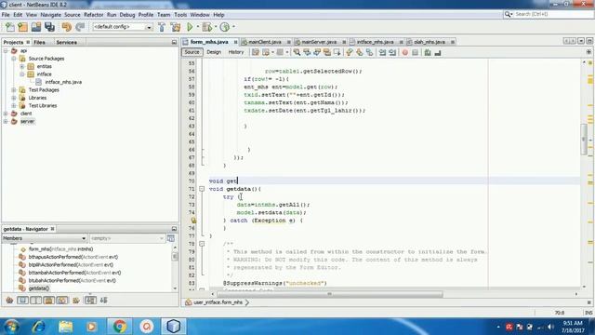Collapse the api project node
This screenshot has width=595, height=335.
(x=6, y=50)
